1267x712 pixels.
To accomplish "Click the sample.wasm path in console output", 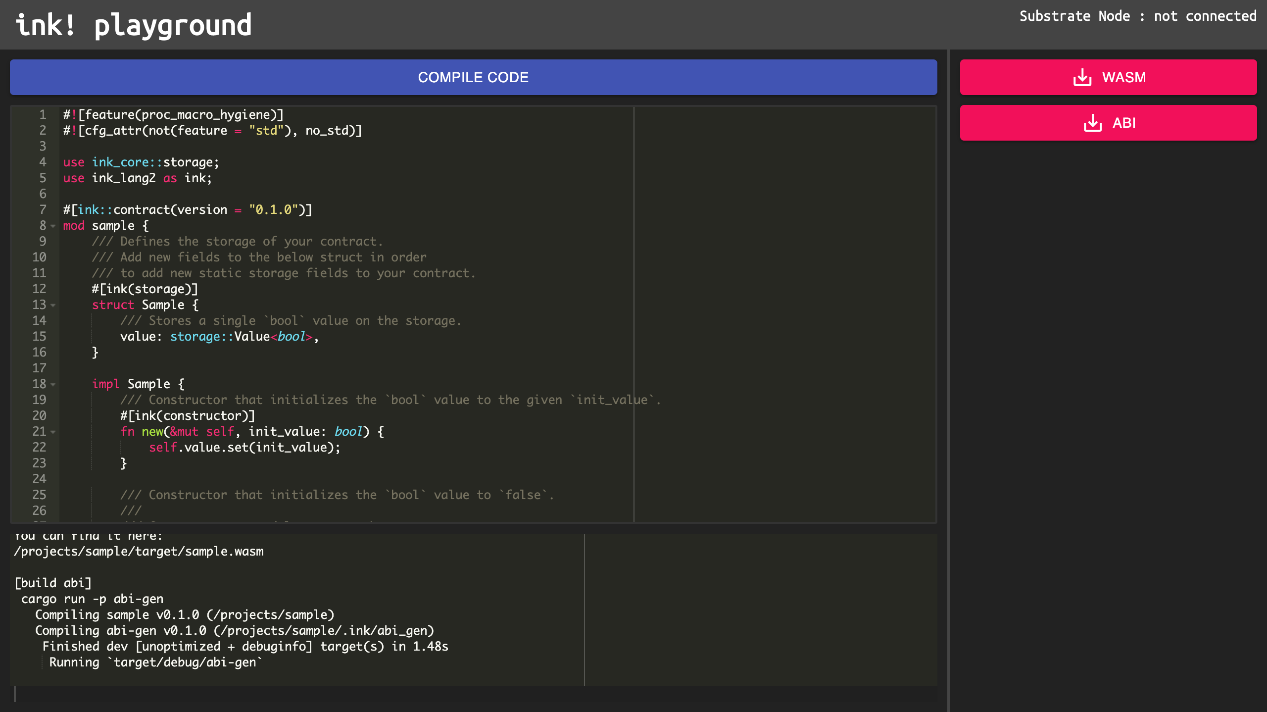I will point(139,552).
